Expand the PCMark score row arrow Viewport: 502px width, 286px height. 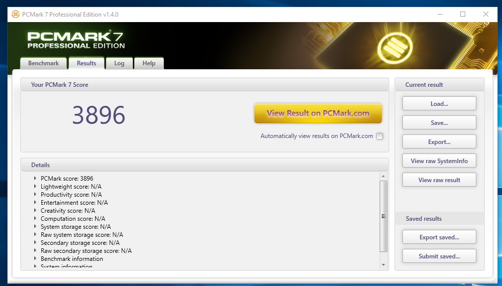click(x=35, y=179)
